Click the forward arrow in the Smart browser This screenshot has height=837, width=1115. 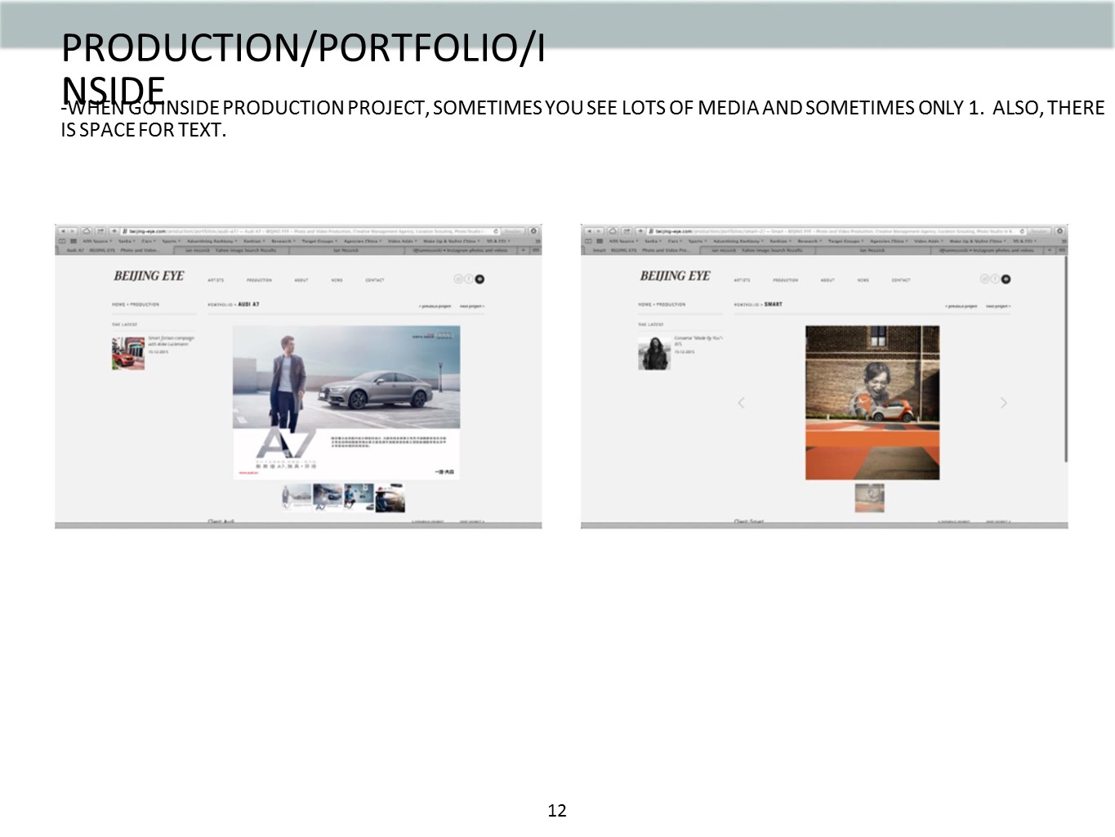click(x=598, y=231)
